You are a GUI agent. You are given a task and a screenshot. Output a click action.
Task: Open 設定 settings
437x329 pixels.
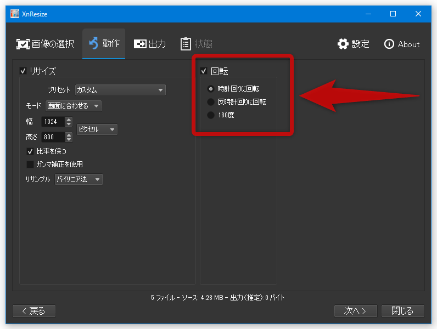353,44
